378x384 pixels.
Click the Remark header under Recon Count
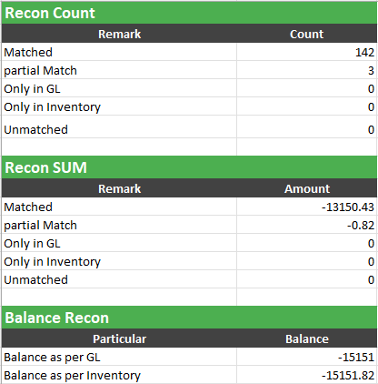pyautogui.click(x=119, y=34)
